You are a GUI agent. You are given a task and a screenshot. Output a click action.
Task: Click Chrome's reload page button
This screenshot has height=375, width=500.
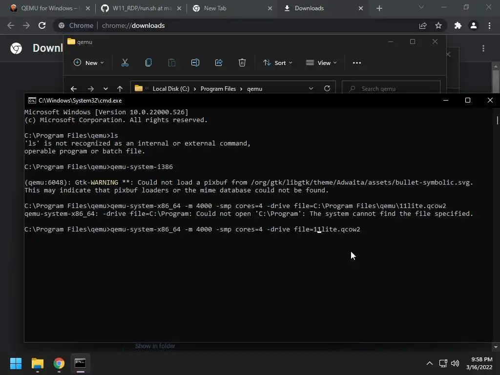point(42,25)
